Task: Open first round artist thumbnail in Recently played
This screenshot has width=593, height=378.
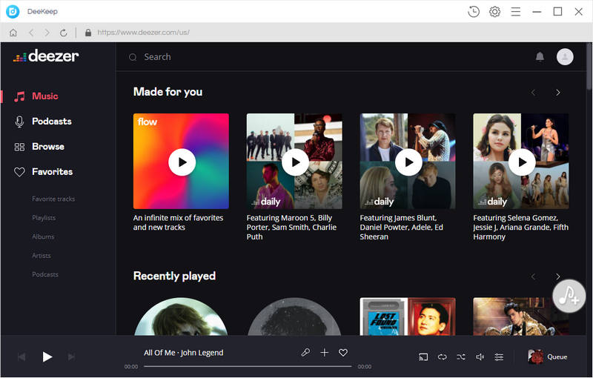Action: point(181,316)
